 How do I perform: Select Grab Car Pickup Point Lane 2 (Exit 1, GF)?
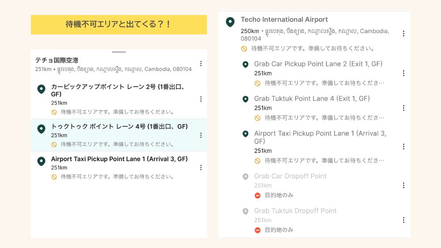(318, 64)
